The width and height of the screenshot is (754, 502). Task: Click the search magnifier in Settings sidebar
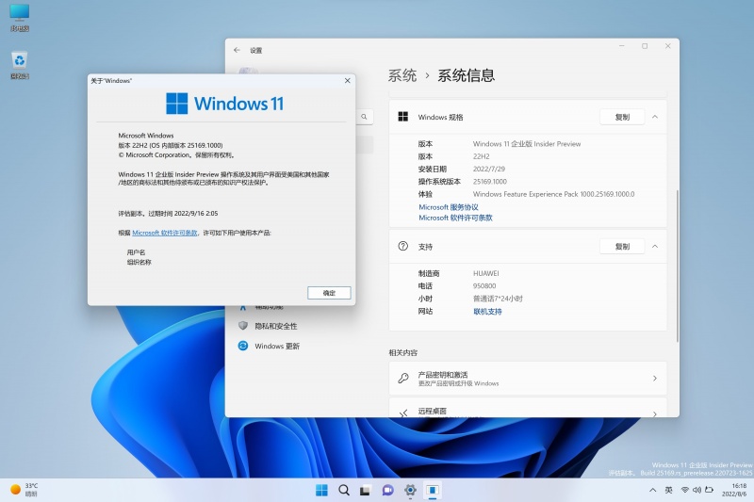pos(364,117)
